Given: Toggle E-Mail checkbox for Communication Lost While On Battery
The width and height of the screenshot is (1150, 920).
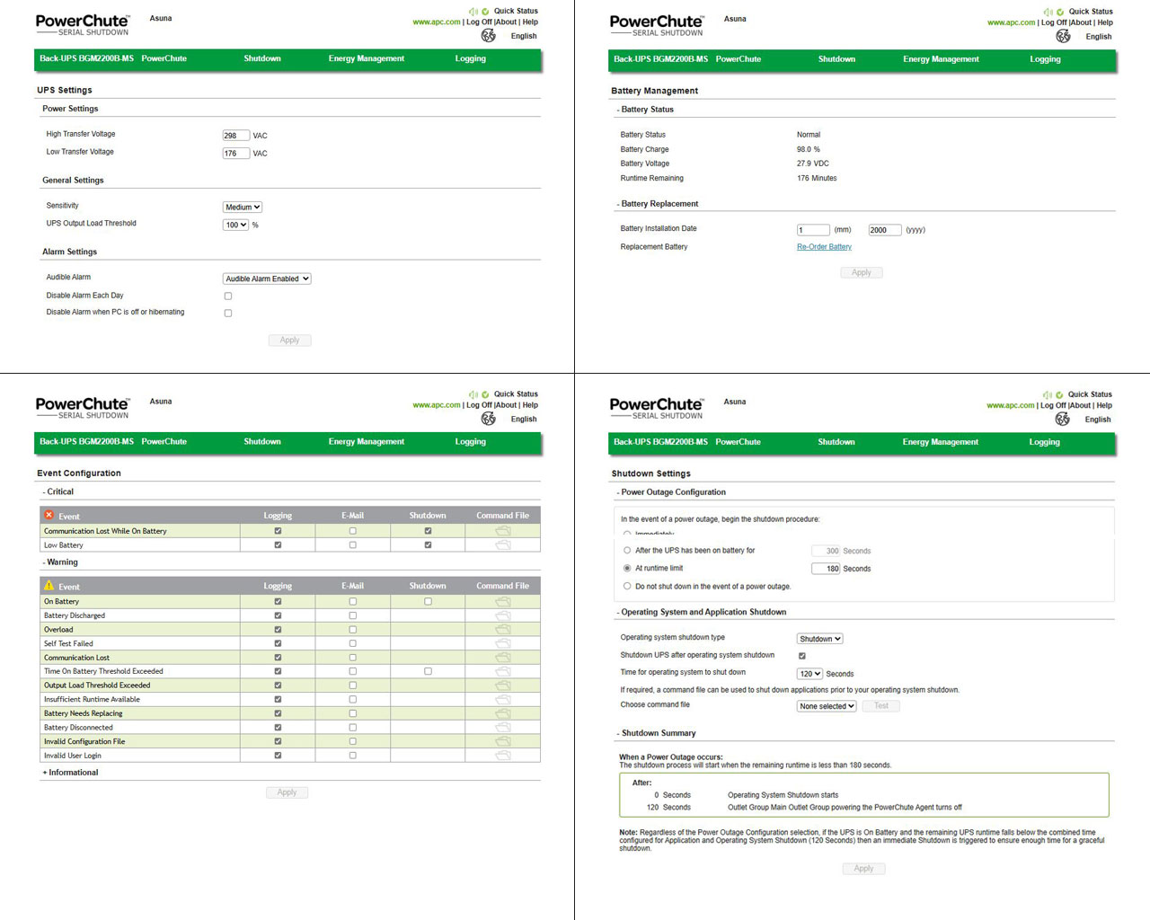Looking at the screenshot, I should pyautogui.click(x=352, y=531).
